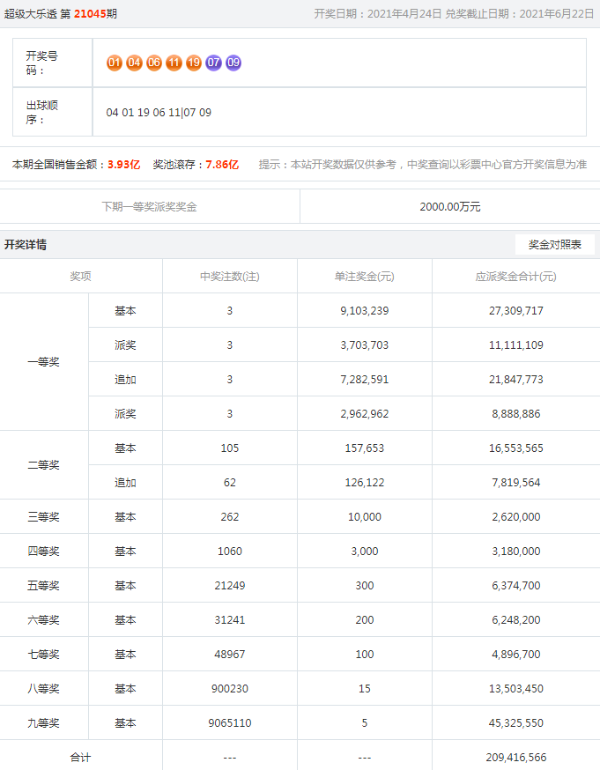Image resolution: width=600 pixels, height=770 pixels.
Task: Click ninth prize winner count 9065110
Action: pos(230,723)
